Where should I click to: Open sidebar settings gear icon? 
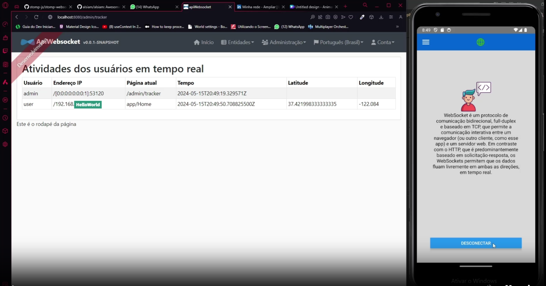(x=5, y=144)
